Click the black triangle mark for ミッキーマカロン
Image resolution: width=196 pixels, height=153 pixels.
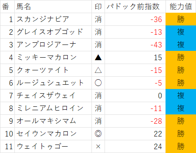tap(98, 58)
